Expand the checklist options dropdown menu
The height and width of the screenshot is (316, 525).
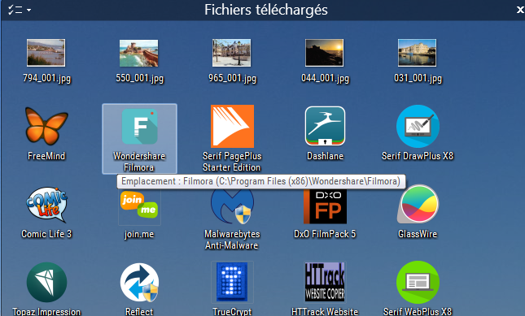coord(20,10)
